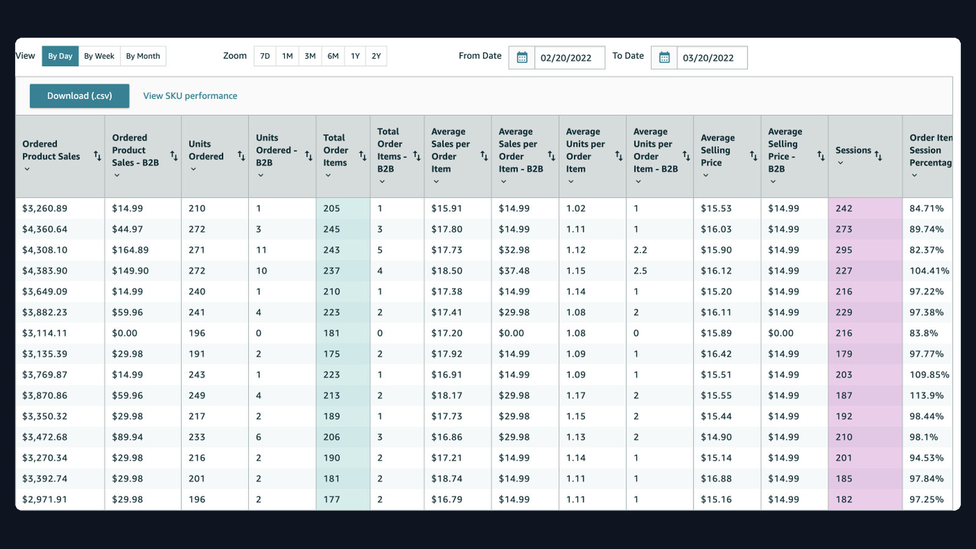
Task: Set zoom range to 6M
Action: click(x=333, y=56)
